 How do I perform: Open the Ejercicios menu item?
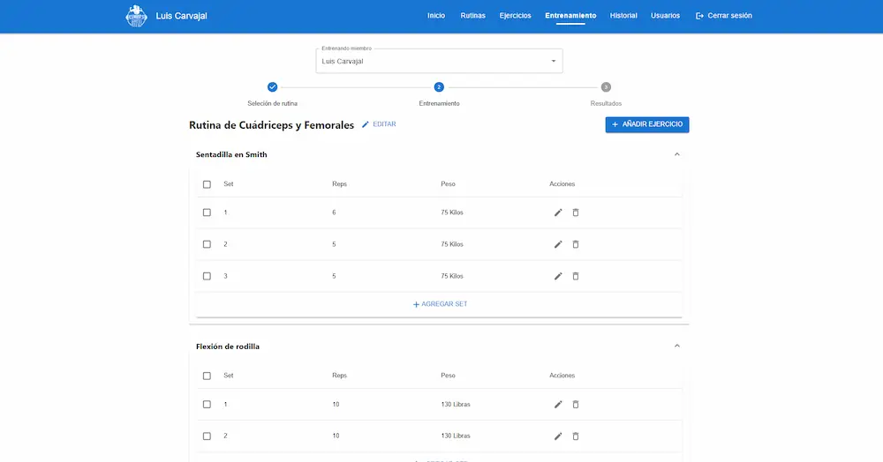[515, 16]
